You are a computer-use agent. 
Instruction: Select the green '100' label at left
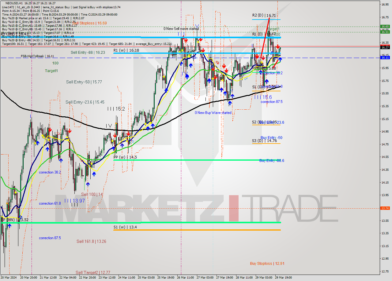(x=55, y=63)
